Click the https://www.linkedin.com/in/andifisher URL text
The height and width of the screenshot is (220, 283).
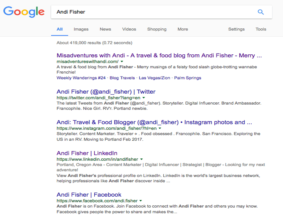coord(97,159)
